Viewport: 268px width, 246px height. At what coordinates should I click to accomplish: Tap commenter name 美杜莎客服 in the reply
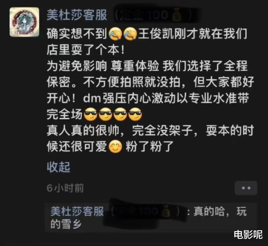(77, 211)
